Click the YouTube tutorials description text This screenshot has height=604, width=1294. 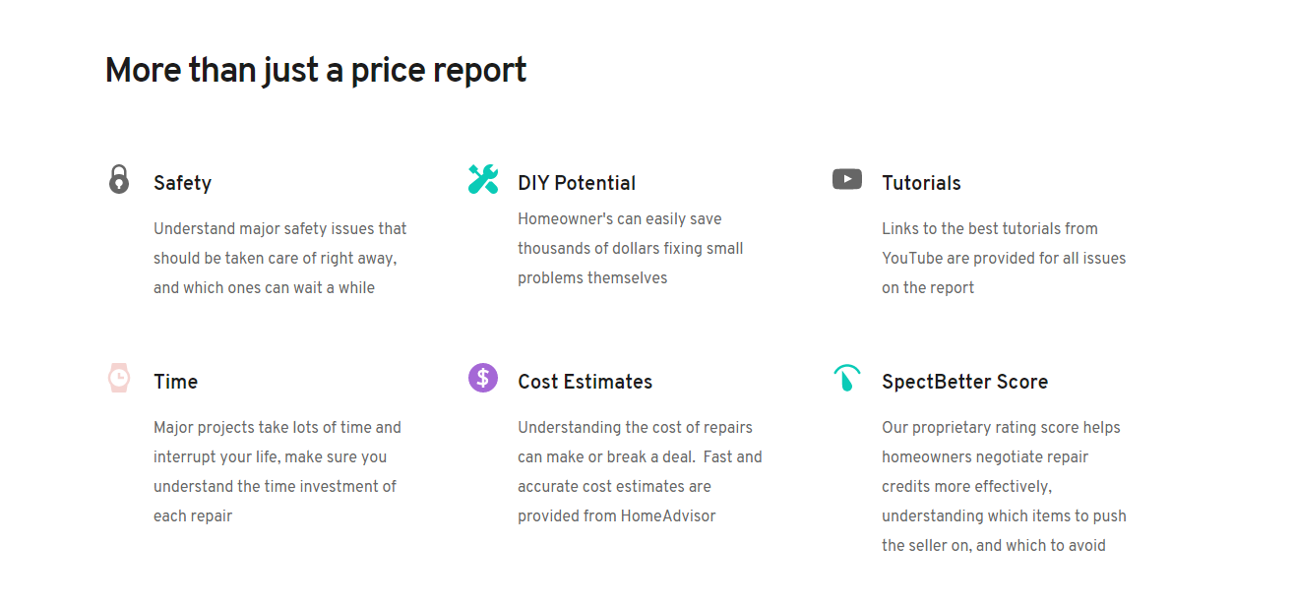1003,259
